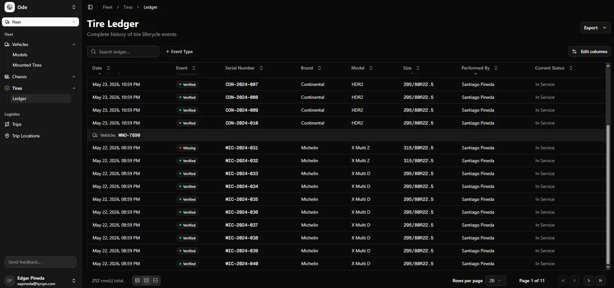The image size is (614, 288).
Task: Click the Edit columns button
Action: click(x=589, y=51)
